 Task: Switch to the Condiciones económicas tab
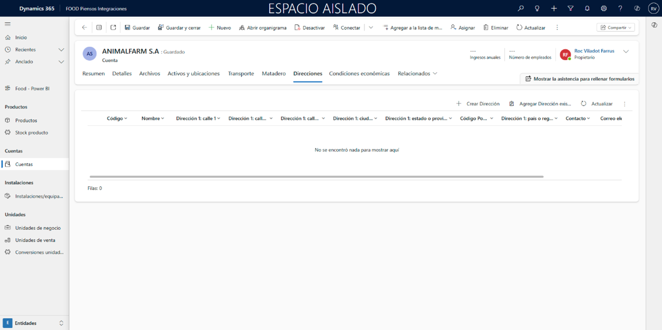click(x=359, y=73)
